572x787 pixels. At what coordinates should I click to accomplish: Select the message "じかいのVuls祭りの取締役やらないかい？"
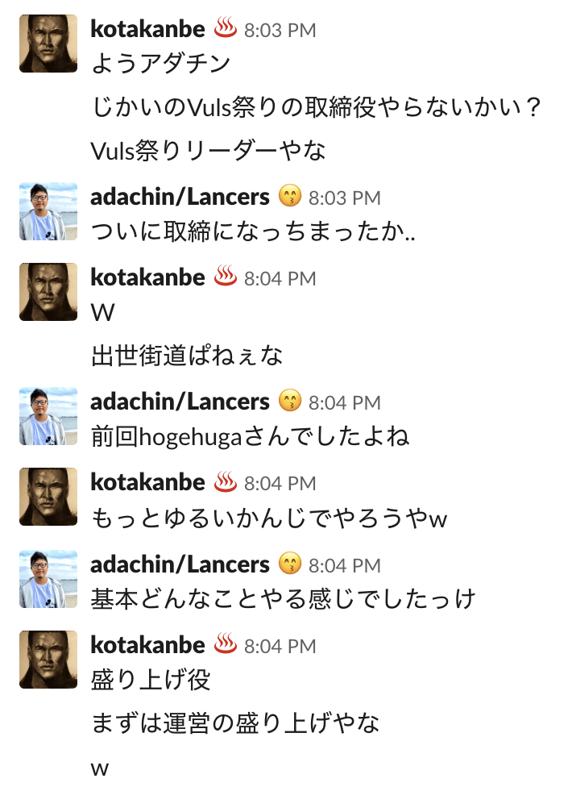(316, 106)
